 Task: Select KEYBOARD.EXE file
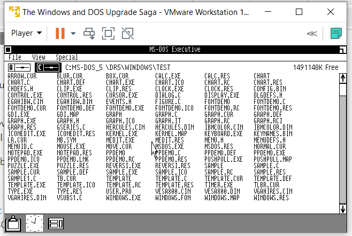[x=224, y=134]
